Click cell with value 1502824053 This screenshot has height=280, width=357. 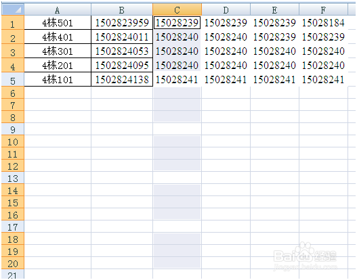click(122, 51)
